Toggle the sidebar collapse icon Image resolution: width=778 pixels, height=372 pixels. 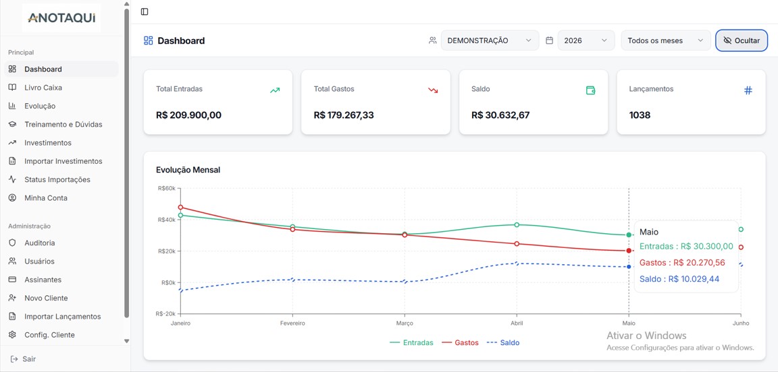point(145,11)
